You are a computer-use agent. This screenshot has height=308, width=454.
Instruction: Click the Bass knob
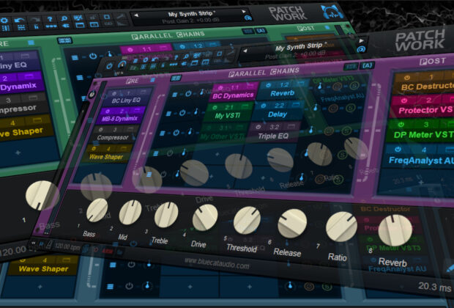tap(97, 211)
